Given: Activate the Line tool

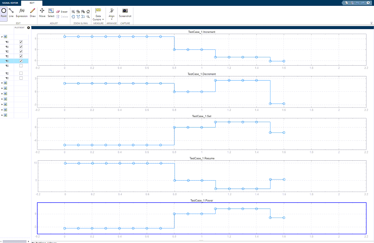Looking at the screenshot, I should [11, 12].
